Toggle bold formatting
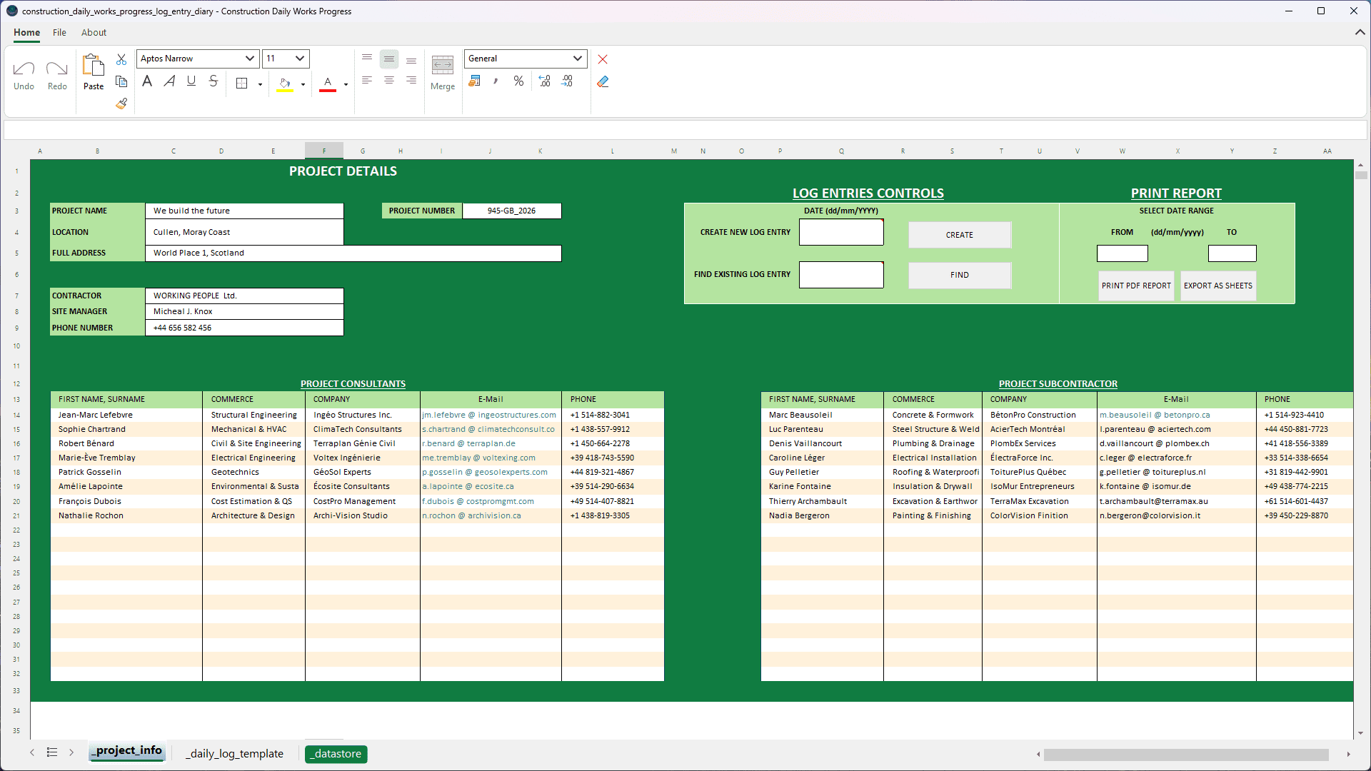 tap(147, 81)
